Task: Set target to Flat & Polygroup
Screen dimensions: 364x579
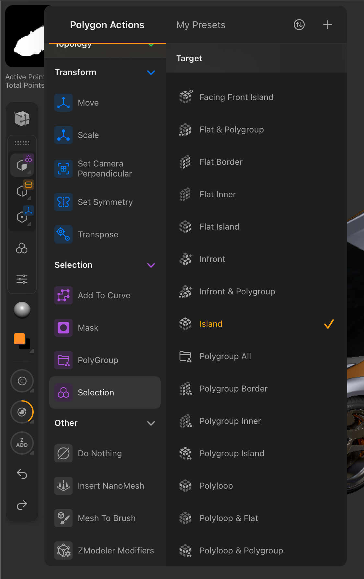Action: point(256,130)
